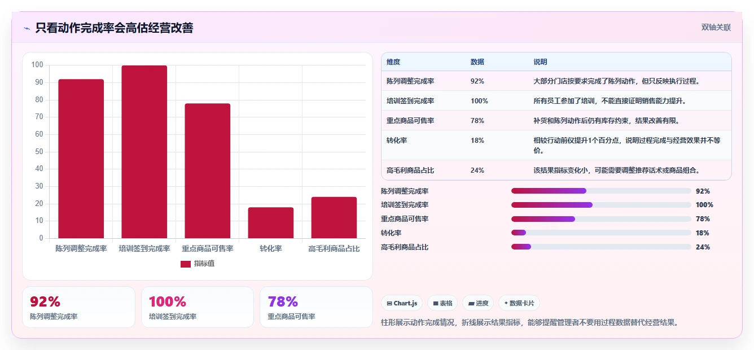Click the lightning icon beside the card title
754x350 pixels.
27,28
